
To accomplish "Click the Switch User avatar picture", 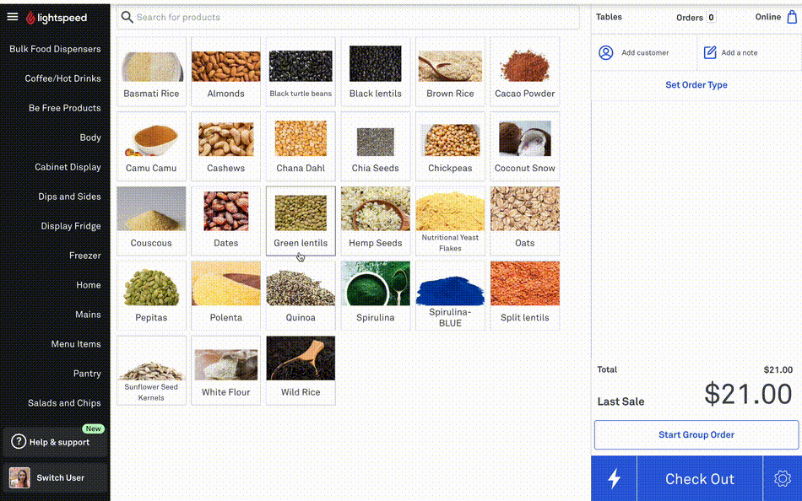I will pos(19,477).
